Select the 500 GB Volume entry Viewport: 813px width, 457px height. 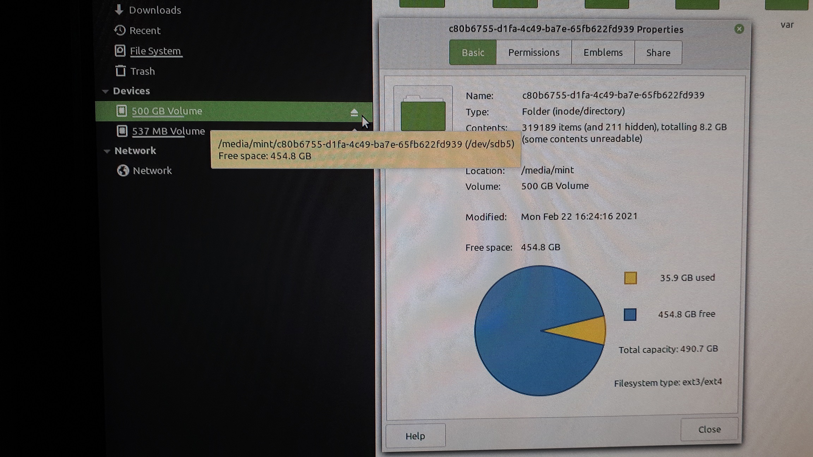pyautogui.click(x=167, y=111)
